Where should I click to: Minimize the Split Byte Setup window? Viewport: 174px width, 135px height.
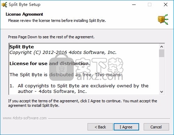tap(134, 5)
